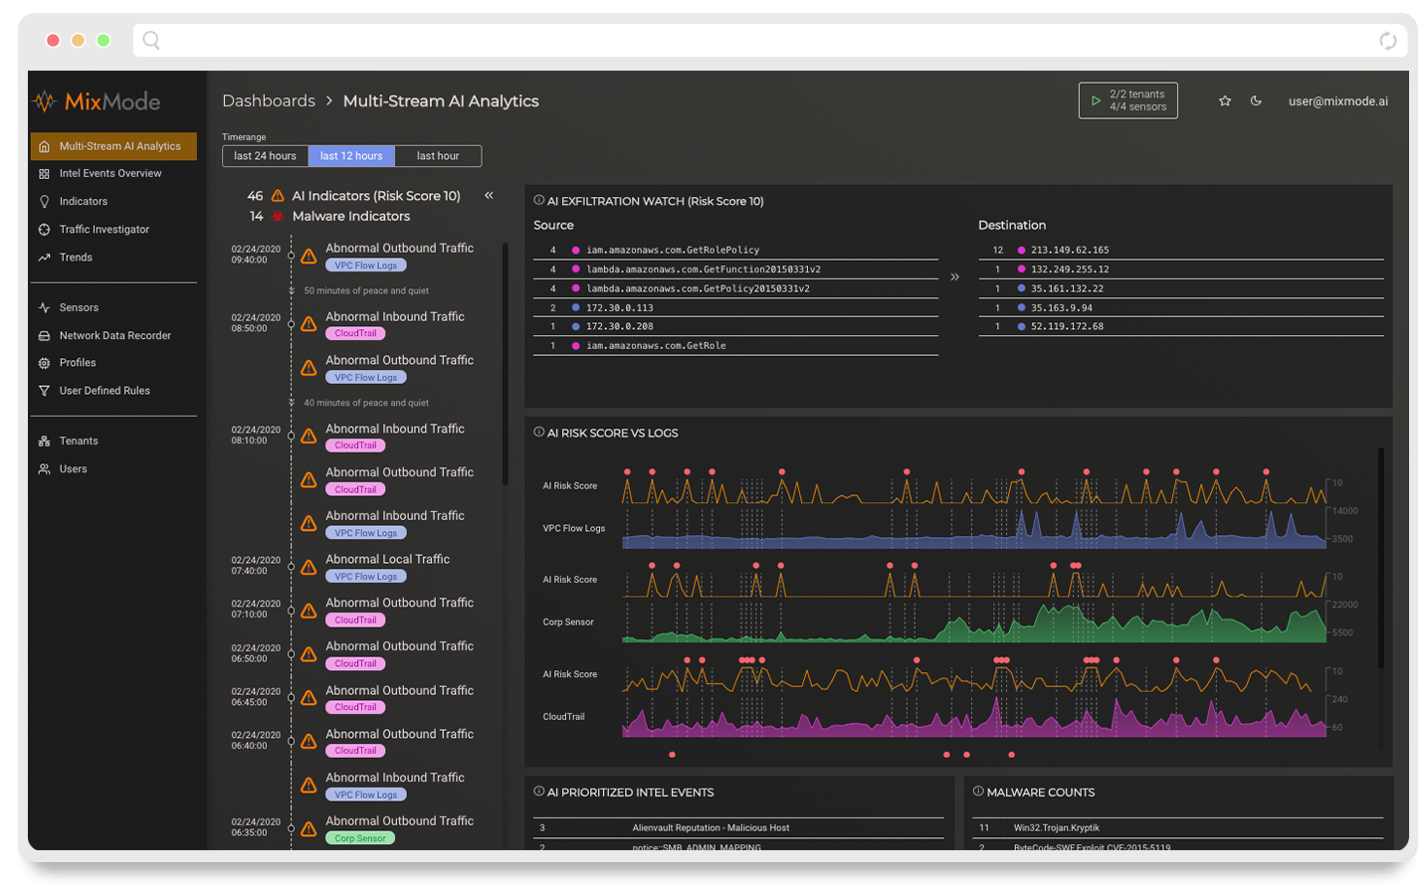
Task: Click magenta dot beside iam.amazonaws.com.GetRole
Action: pyautogui.click(x=575, y=346)
